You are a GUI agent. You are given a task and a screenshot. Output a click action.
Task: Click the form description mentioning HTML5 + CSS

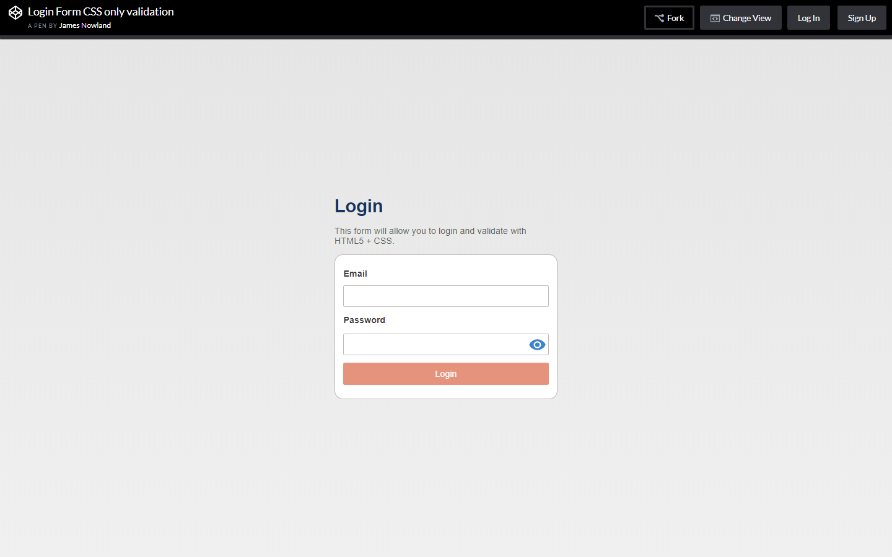point(431,236)
